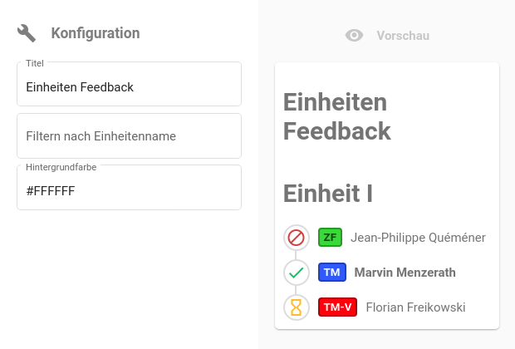Select the Vorschau label

pyautogui.click(x=403, y=36)
